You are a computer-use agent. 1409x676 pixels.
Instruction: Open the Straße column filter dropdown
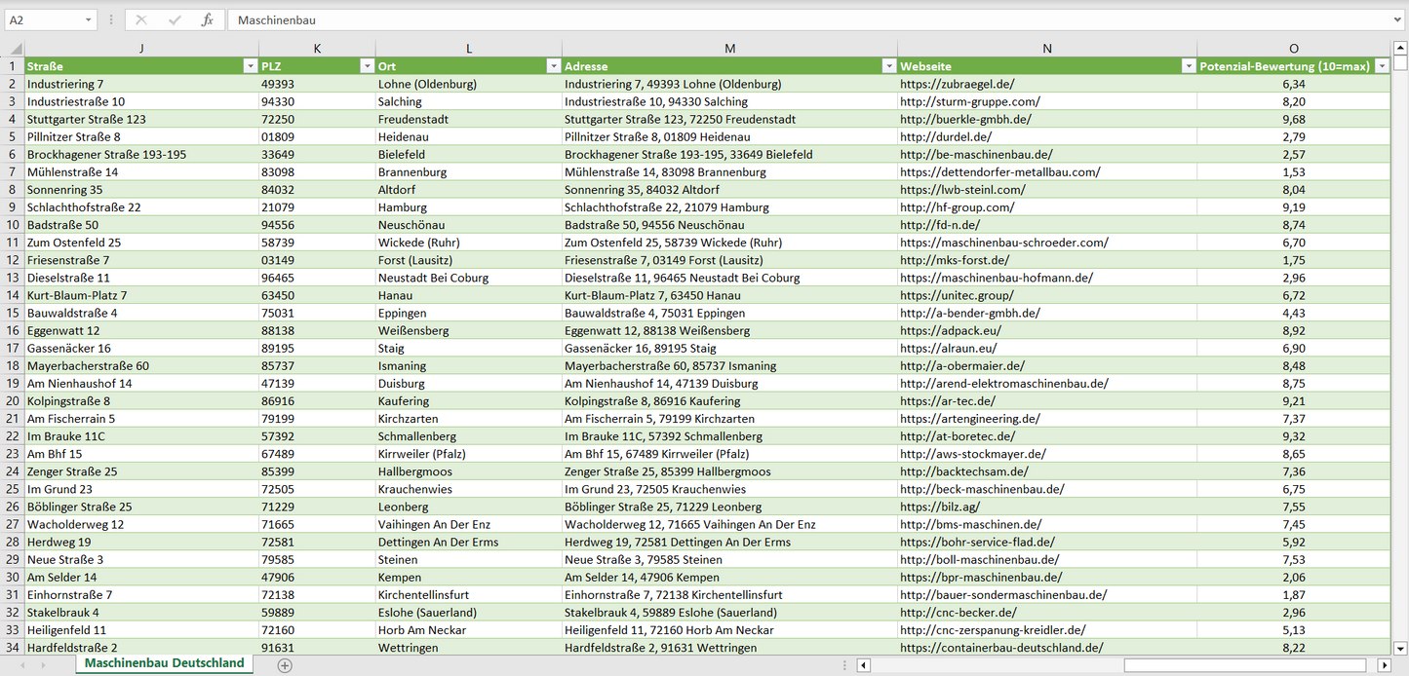pyautogui.click(x=250, y=66)
